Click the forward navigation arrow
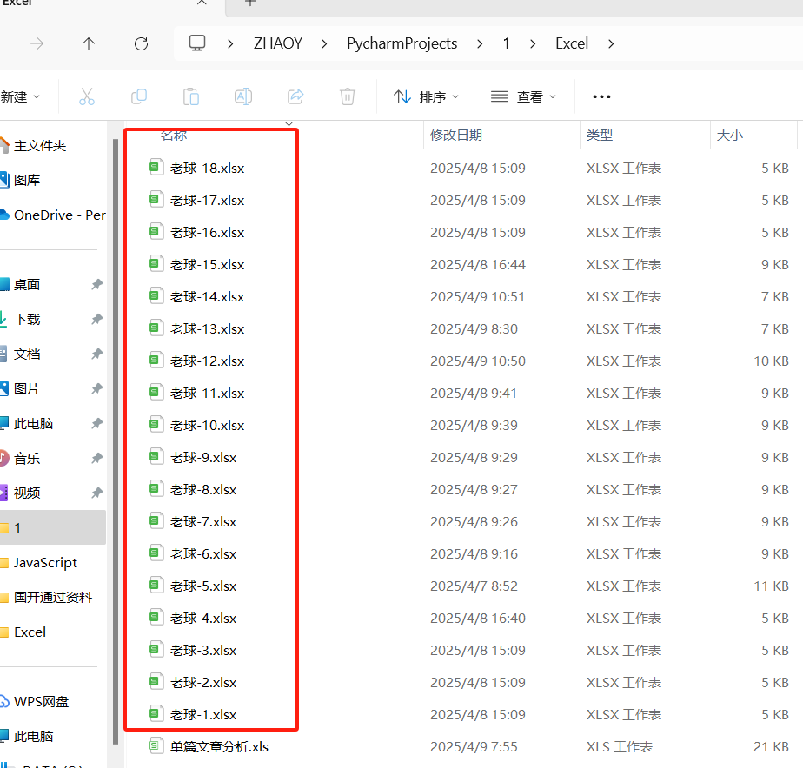 [x=36, y=44]
